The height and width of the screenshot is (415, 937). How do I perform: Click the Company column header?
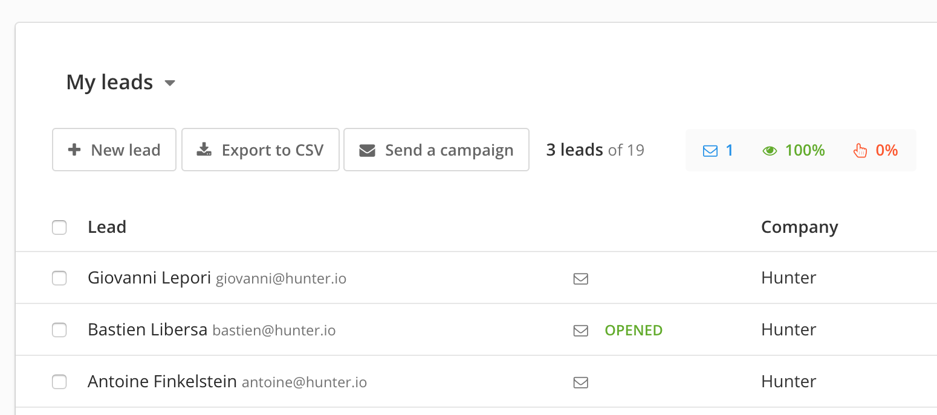pyautogui.click(x=799, y=227)
